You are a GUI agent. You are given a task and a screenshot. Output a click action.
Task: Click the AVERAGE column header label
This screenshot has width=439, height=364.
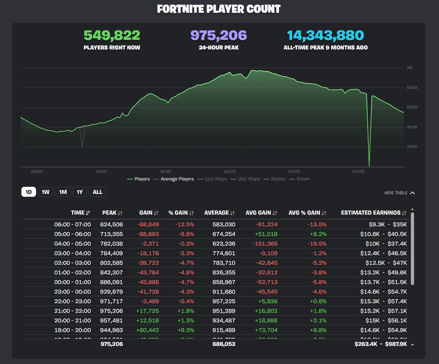(x=217, y=213)
